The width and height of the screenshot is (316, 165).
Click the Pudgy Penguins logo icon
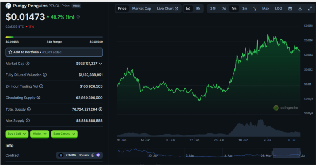tap(8, 6)
